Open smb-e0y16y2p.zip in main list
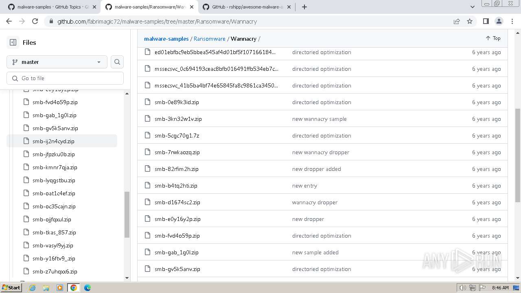 coord(177,219)
